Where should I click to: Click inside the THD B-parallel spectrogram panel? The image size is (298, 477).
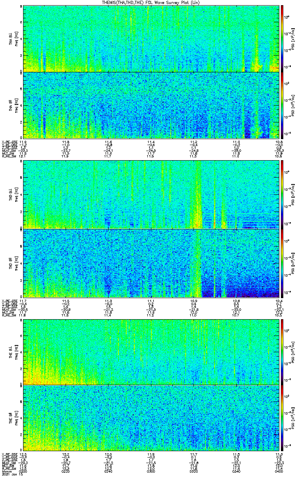151,263
